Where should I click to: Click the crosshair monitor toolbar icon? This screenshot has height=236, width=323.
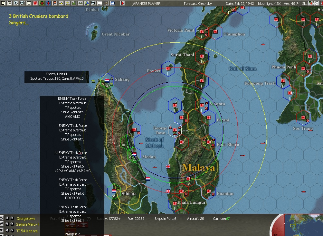93,3
